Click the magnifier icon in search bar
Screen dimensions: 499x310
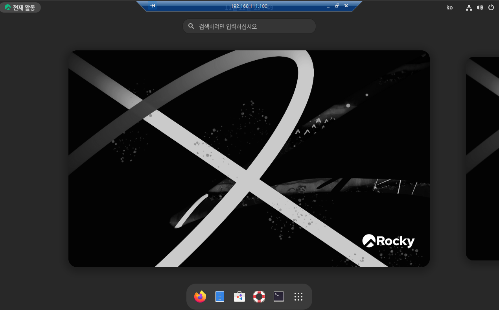[x=191, y=26]
